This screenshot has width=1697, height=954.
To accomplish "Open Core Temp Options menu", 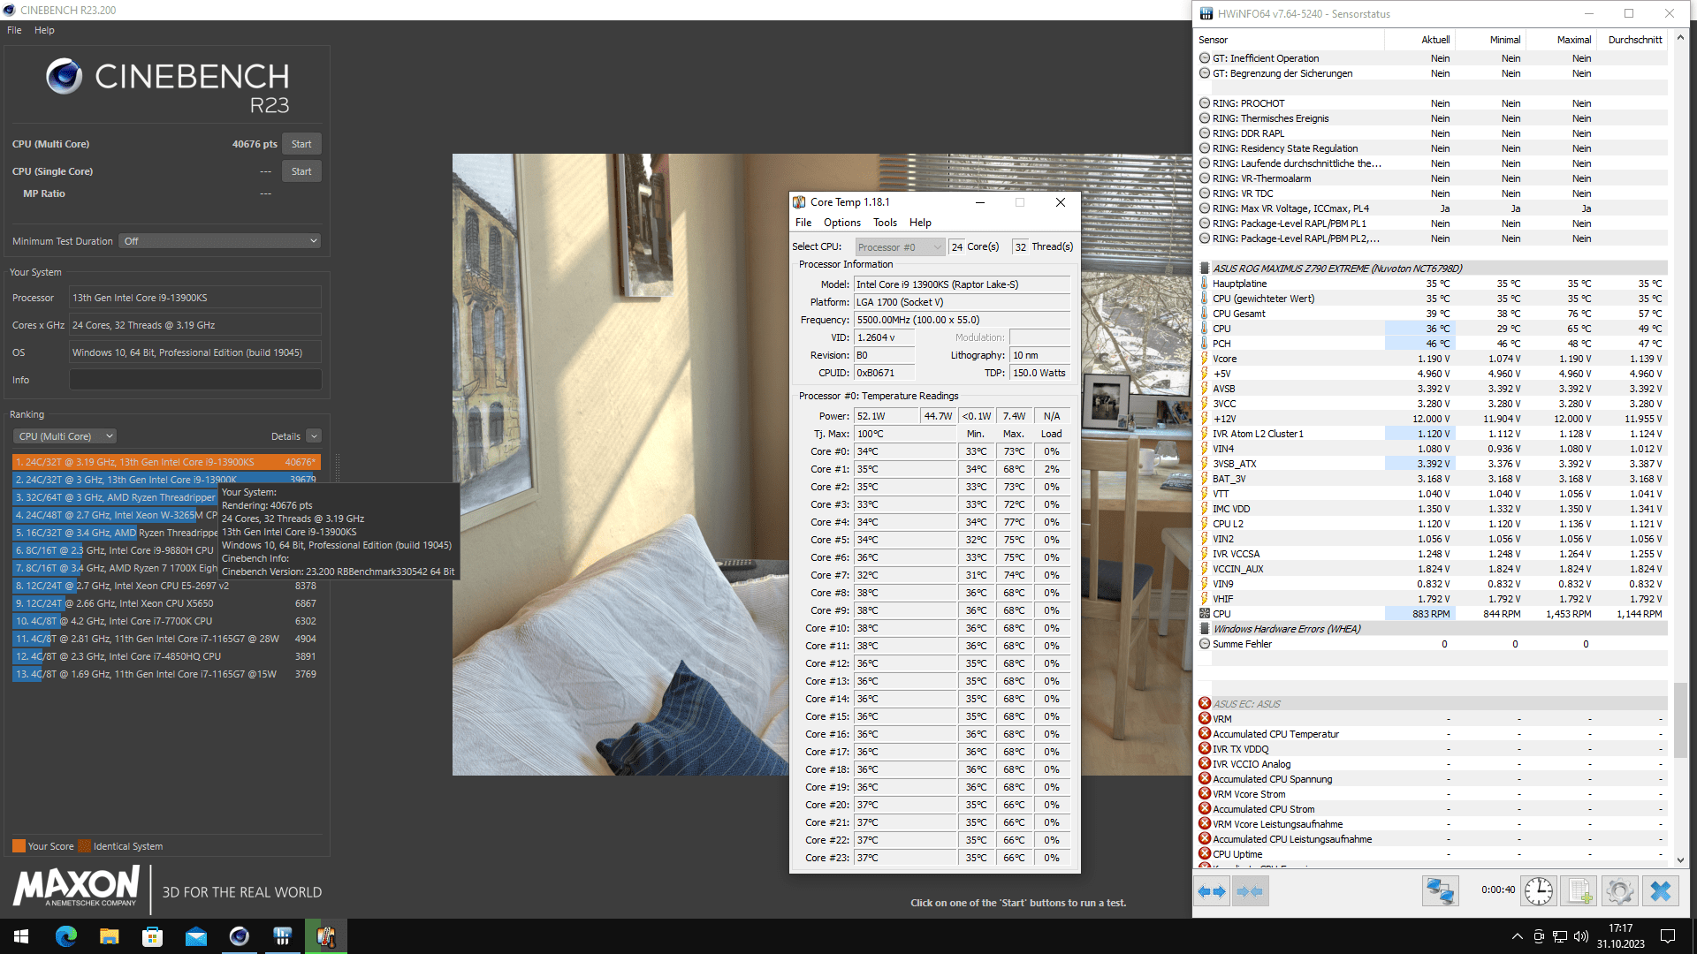I will [844, 223].
